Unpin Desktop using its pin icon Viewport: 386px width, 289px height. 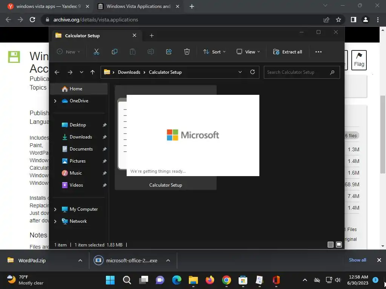point(105,125)
